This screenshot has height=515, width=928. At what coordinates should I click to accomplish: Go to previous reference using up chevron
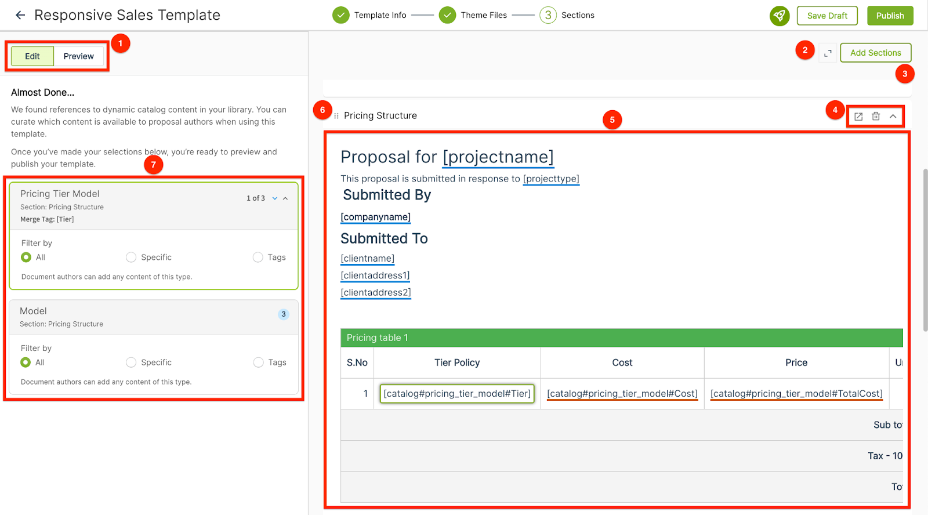pos(285,198)
